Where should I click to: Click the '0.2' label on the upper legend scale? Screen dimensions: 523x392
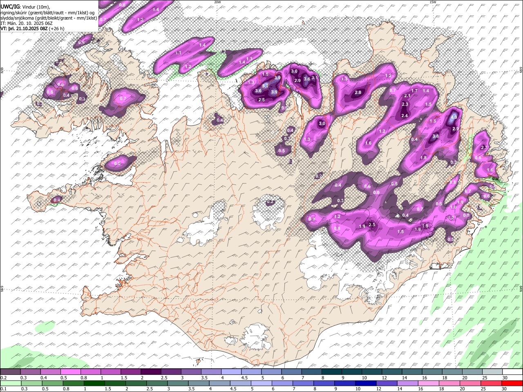coord(3,378)
